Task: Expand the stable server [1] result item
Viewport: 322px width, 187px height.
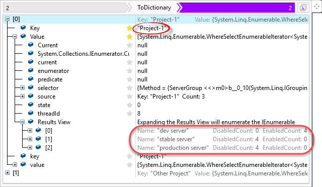Action: 30,139
